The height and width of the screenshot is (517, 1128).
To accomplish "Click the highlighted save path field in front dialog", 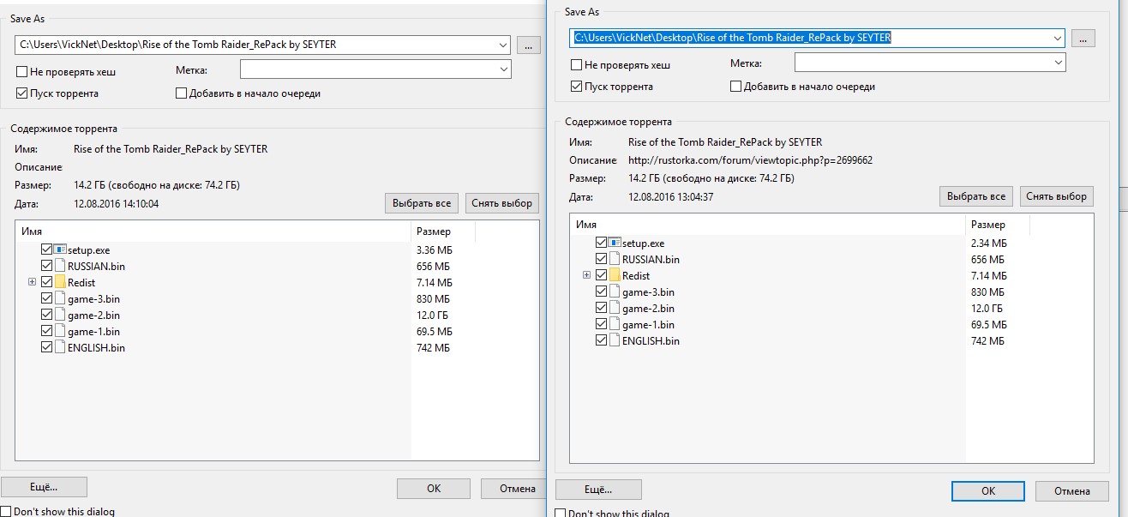I will coord(817,38).
